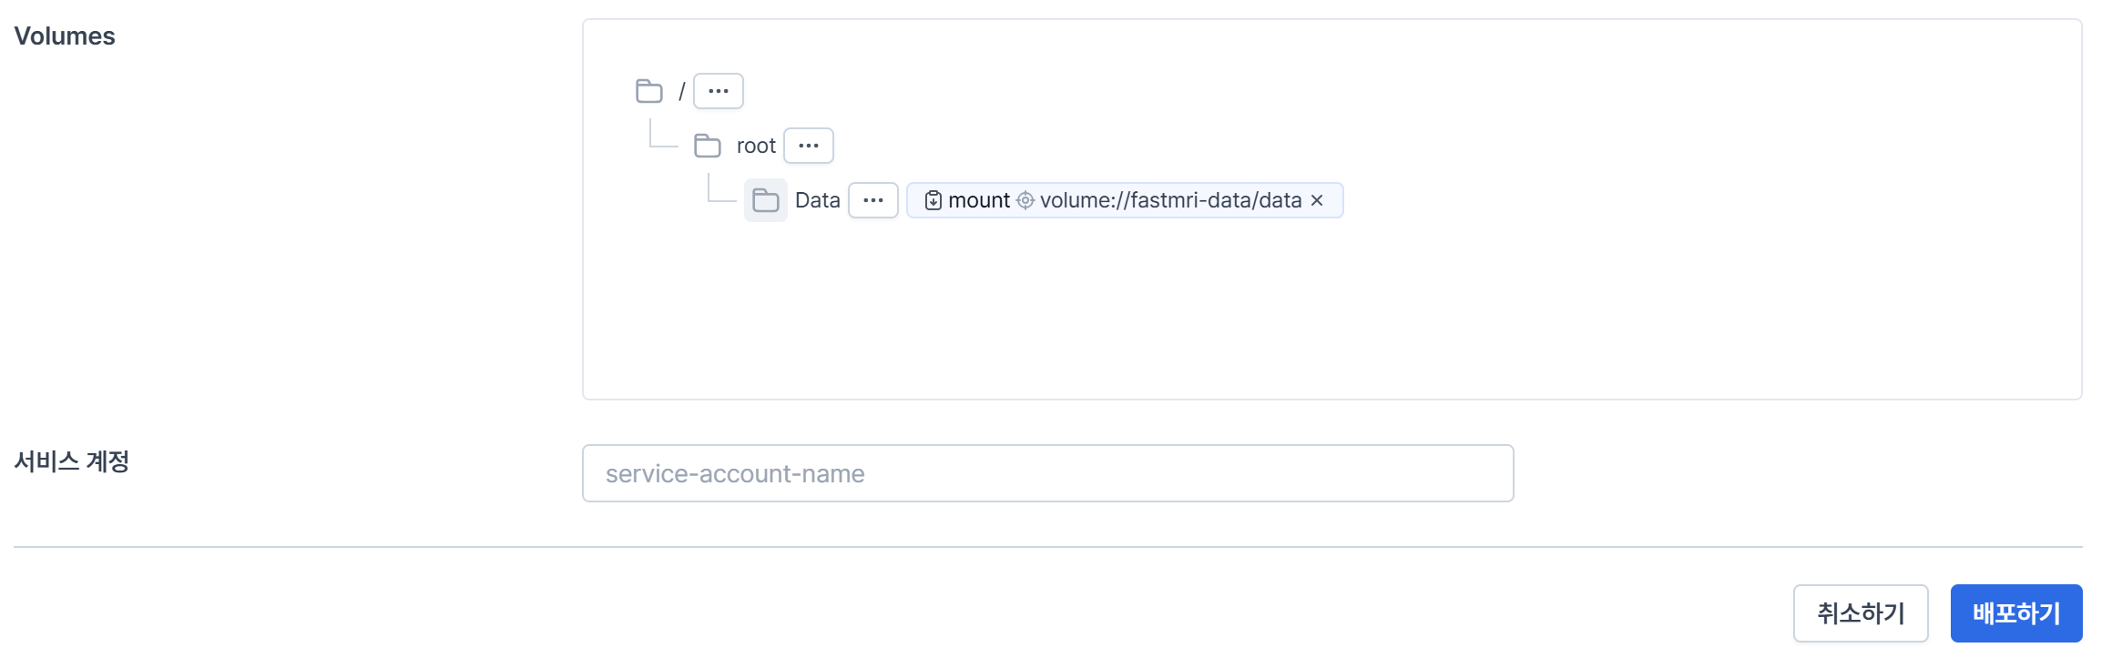This screenshot has height=668, width=2122.
Task: Open the three-dot menu for Data folder
Action: coord(873,200)
